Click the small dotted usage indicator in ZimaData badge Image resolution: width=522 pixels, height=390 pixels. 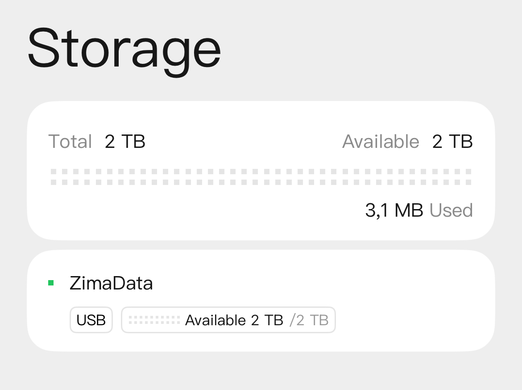coord(154,320)
